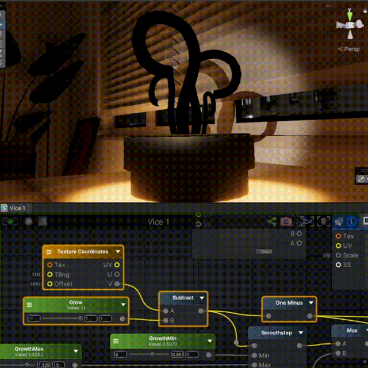Expand the One Minus node dropdown
Image resolution: width=368 pixels, height=368 pixels.
(310, 303)
